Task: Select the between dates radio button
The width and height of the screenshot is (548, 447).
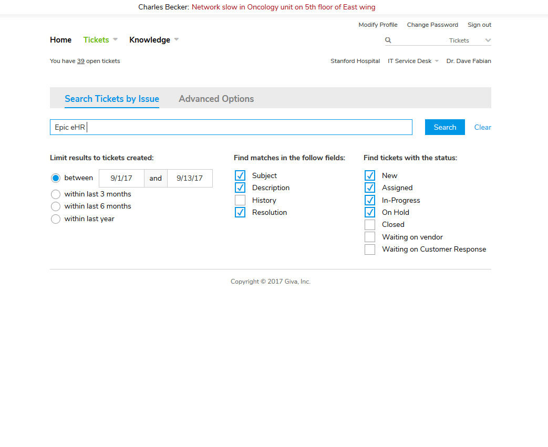Action: tap(56, 178)
